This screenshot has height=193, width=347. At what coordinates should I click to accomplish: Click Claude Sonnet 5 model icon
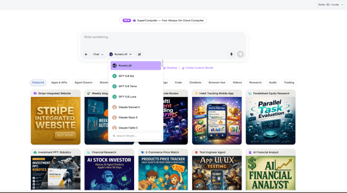(x=114, y=107)
